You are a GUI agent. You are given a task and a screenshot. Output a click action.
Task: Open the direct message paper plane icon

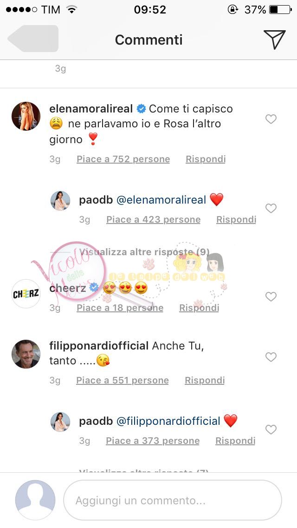pyautogui.click(x=274, y=40)
